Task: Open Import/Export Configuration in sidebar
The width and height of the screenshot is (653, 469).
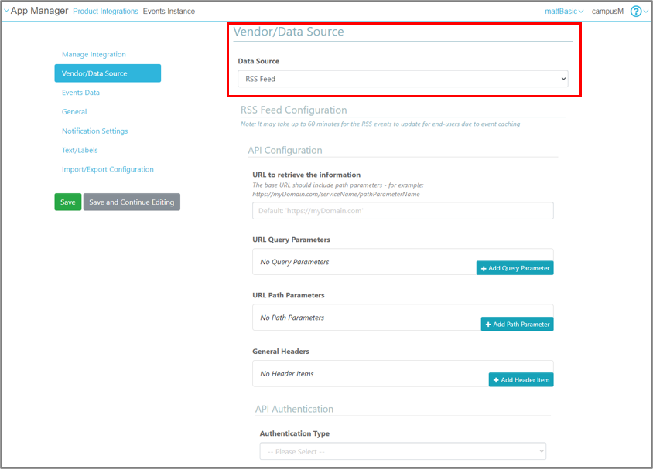Action: point(108,169)
